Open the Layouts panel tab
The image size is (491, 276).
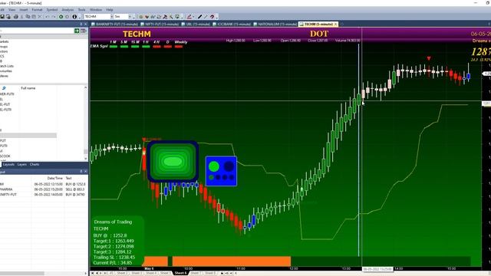pos(8,164)
